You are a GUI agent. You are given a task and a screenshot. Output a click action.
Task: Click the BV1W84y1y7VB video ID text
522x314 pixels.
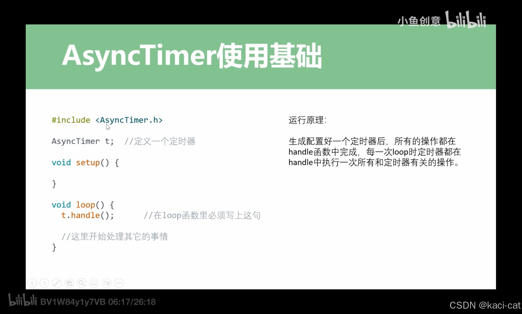click(x=73, y=302)
